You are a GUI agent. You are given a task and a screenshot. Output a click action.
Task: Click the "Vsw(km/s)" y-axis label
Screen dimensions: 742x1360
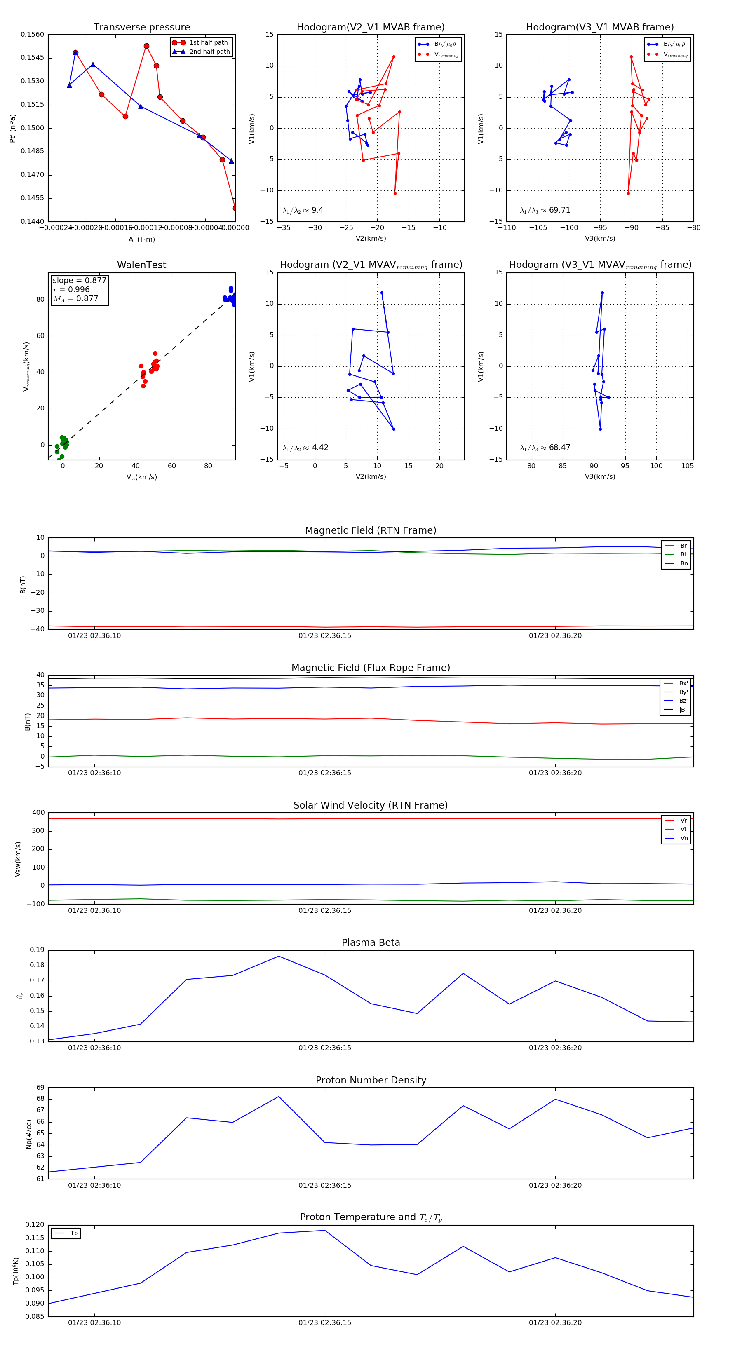[x=18, y=859]
